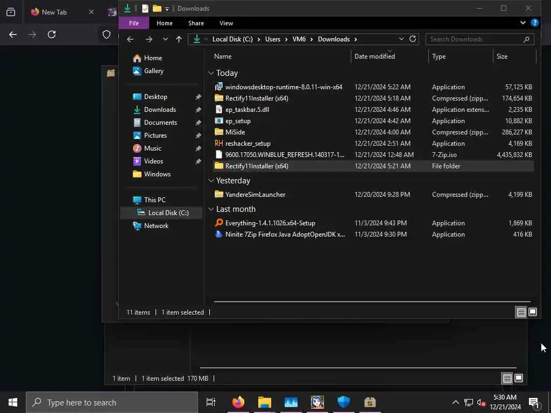
Task: Show hidden system tray icons
Action: pos(455,402)
